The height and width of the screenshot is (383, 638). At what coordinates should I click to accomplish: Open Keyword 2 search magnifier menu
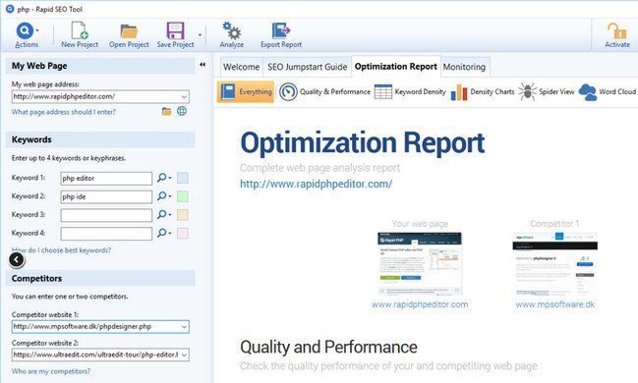(x=164, y=196)
